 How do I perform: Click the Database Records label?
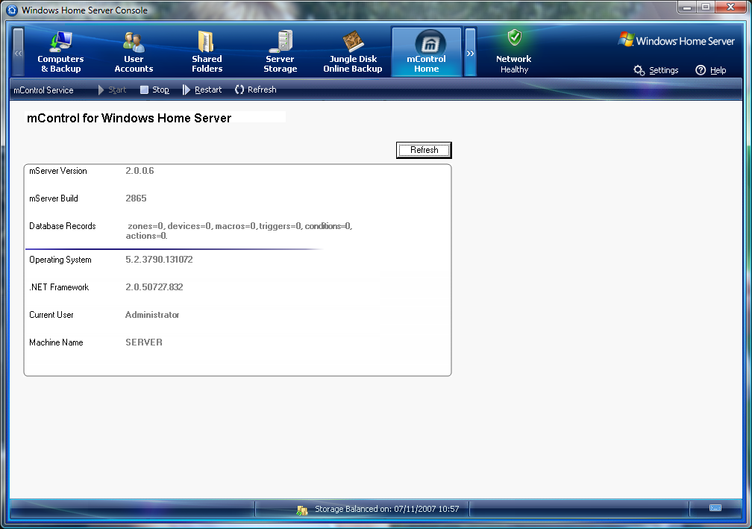pyautogui.click(x=63, y=226)
